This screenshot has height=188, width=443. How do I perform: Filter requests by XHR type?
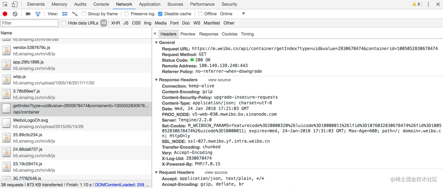tap(115, 23)
